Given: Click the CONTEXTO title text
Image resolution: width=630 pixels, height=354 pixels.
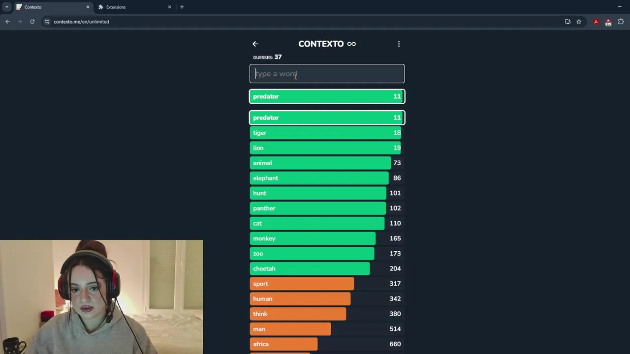Looking at the screenshot, I should (321, 44).
